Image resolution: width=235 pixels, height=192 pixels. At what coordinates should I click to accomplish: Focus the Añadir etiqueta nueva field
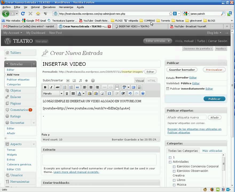[x=186, y=118]
